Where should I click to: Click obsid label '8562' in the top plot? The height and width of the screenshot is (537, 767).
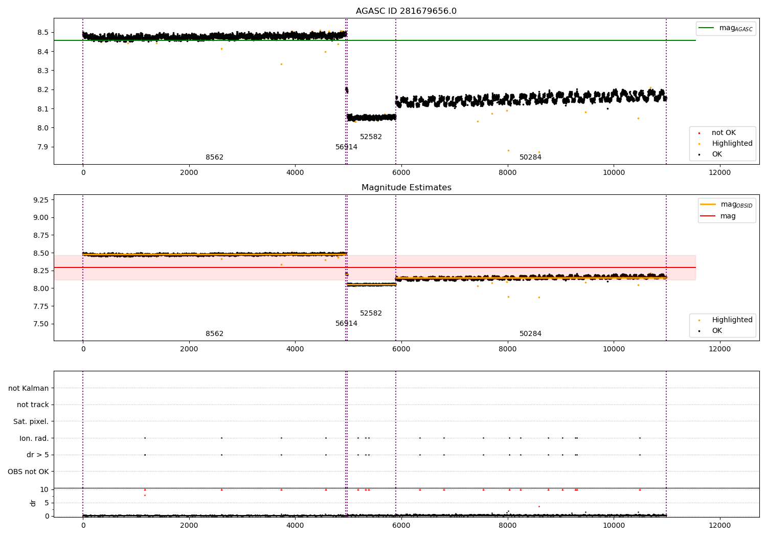coord(214,158)
